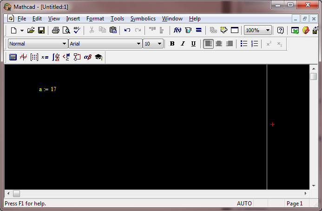Click the vertical scrollbar down arrow
Viewport: 322px width, 211px height.
pos(314,186)
